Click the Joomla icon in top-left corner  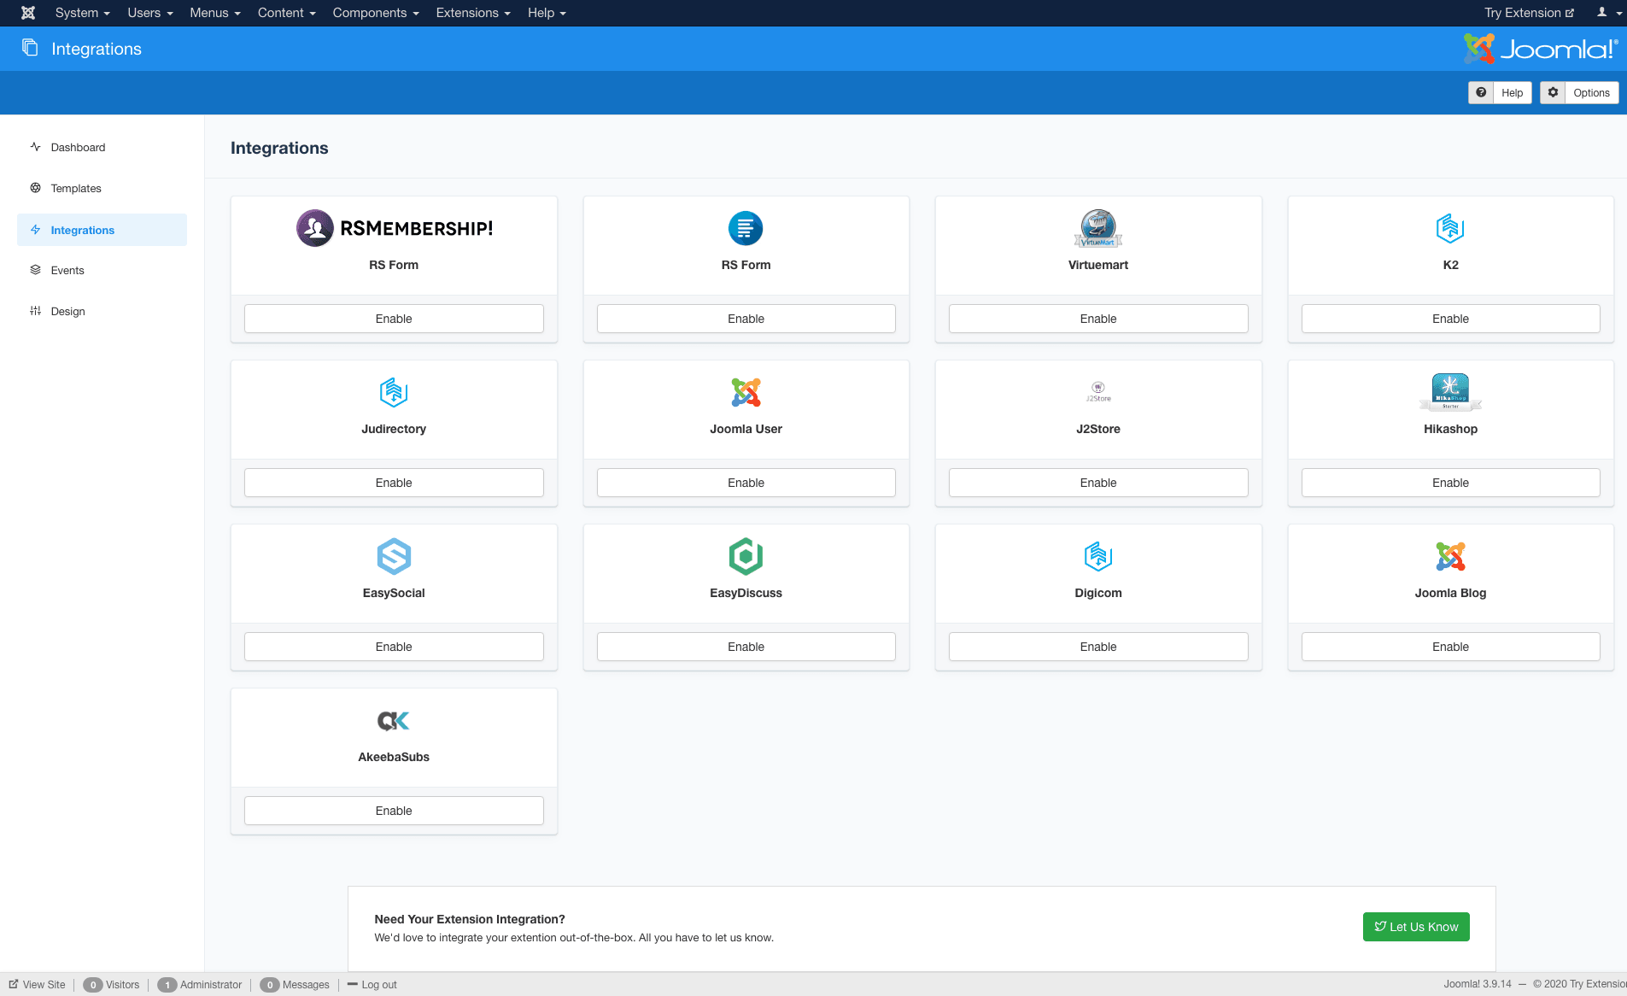click(x=28, y=13)
